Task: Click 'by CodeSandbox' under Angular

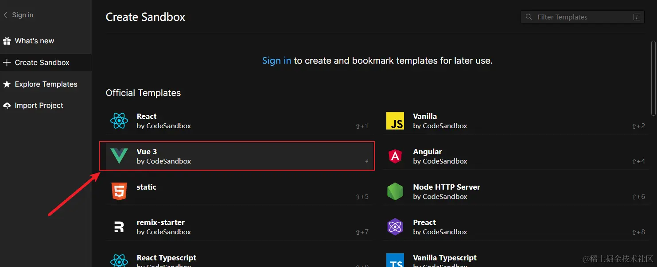Action: (440, 161)
